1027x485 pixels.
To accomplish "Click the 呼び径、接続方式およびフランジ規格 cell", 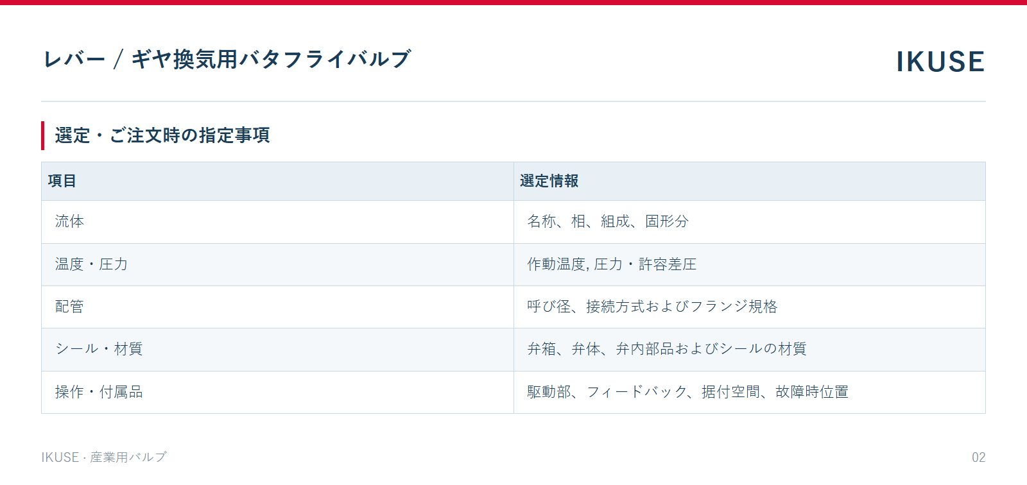I will 750,307.
